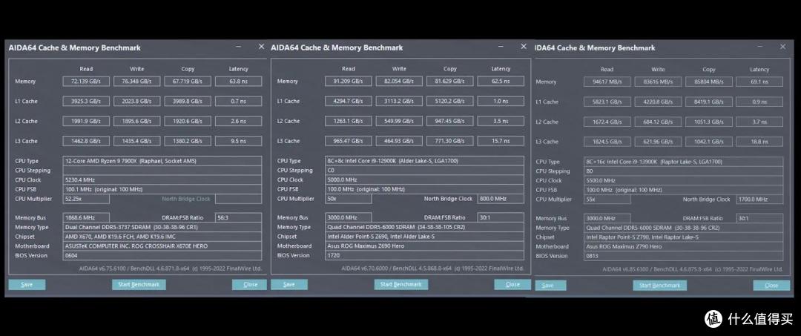801x336 pixels.
Task: Click the 621.96 GB/s L3 write value
Action: (658, 142)
